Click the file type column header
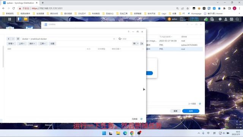 [x=101, y=49]
